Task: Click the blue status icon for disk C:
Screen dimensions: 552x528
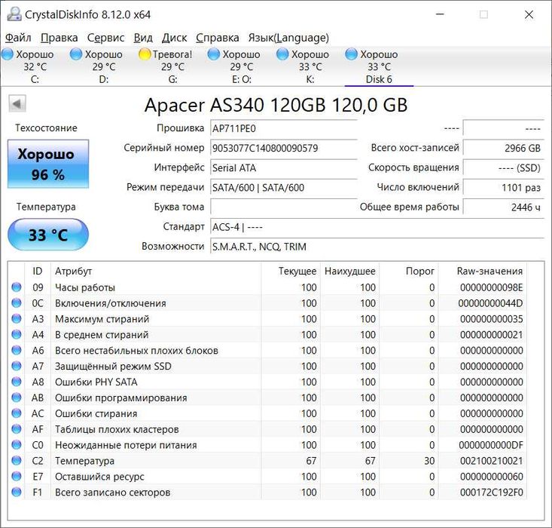Action: [8, 54]
